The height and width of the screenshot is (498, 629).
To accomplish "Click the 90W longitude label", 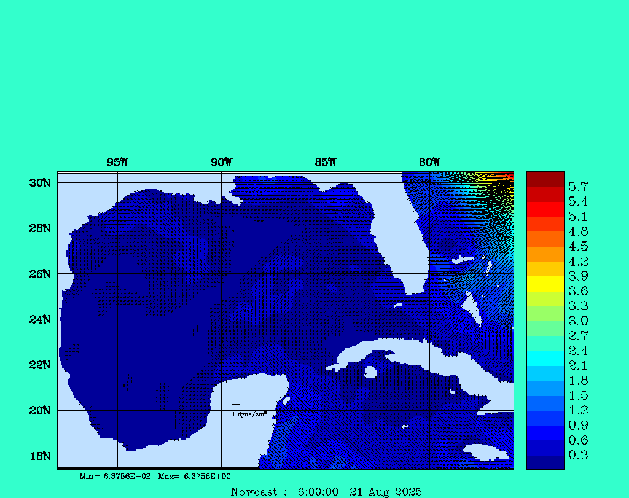I will point(221,163).
